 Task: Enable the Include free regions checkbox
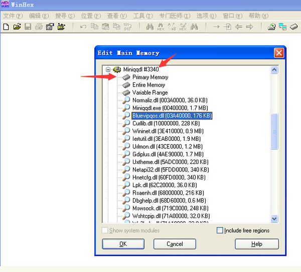point(220,230)
